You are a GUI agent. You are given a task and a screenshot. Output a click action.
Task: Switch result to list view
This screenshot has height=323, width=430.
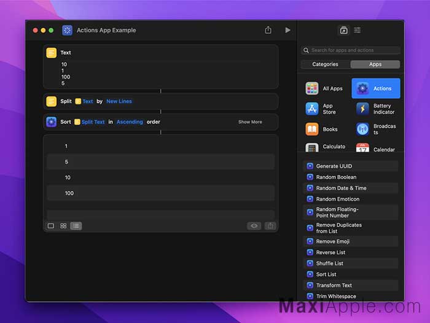pos(76,225)
